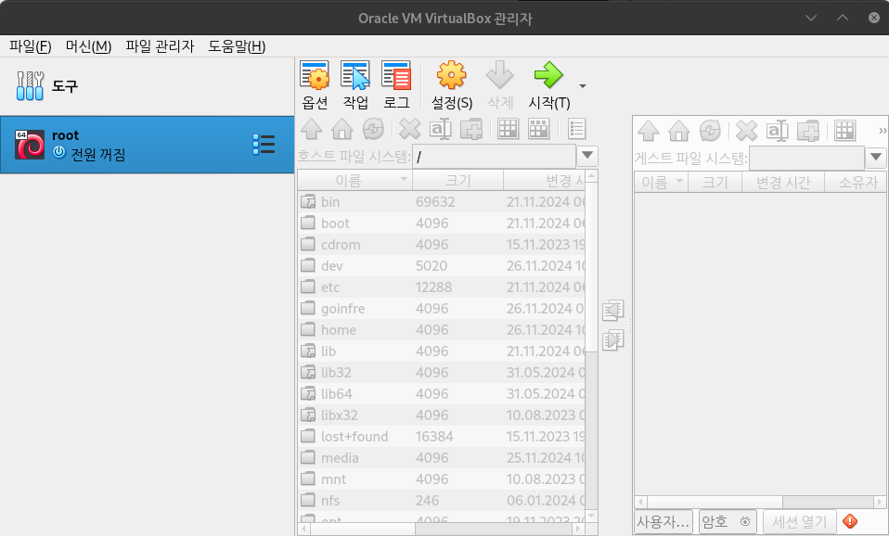Select the 도구 tools entry
Viewport: 889px width, 536px height.
pos(147,86)
